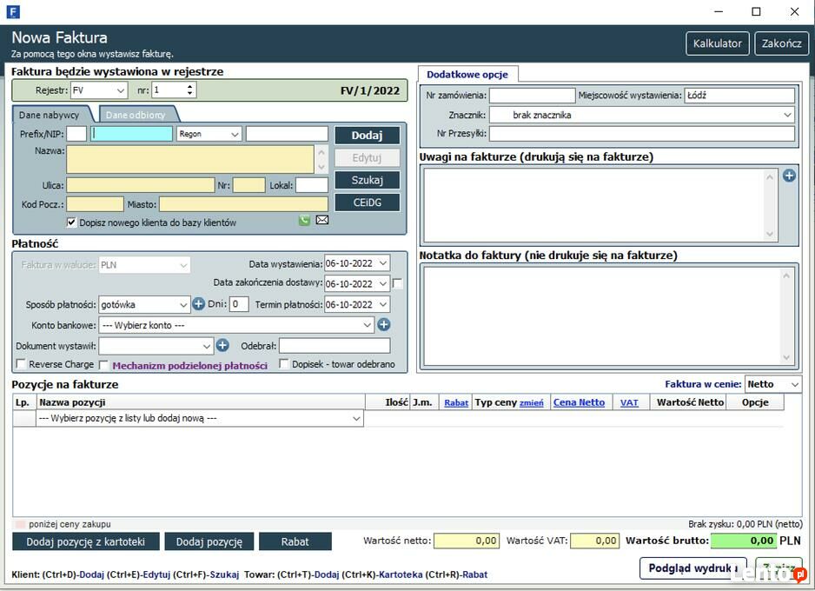Click the envelope email icon in buyer data

pyautogui.click(x=322, y=220)
